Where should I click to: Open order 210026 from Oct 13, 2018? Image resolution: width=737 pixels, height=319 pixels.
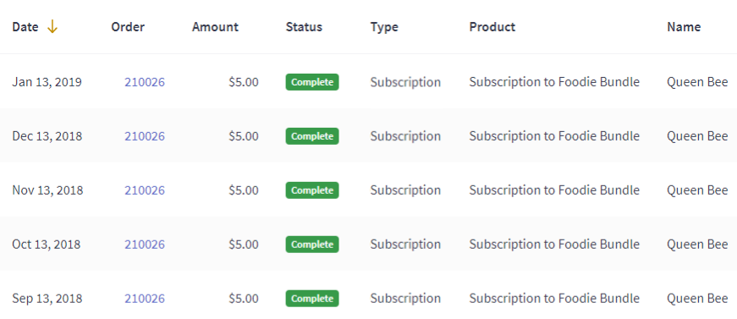coord(145,245)
